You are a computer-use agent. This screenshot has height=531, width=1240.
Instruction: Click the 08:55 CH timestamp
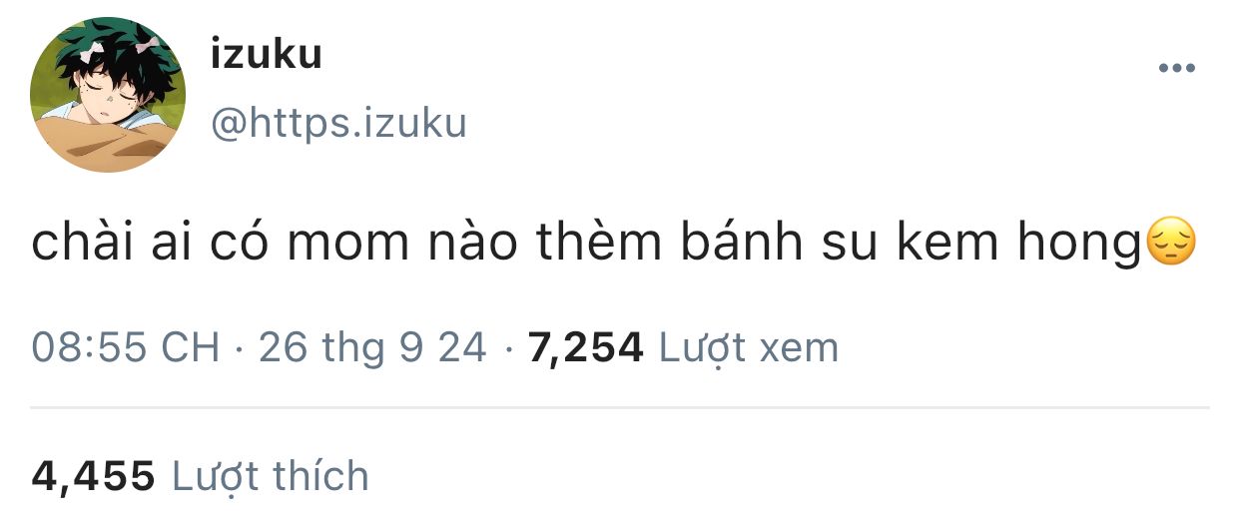(x=126, y=347)
